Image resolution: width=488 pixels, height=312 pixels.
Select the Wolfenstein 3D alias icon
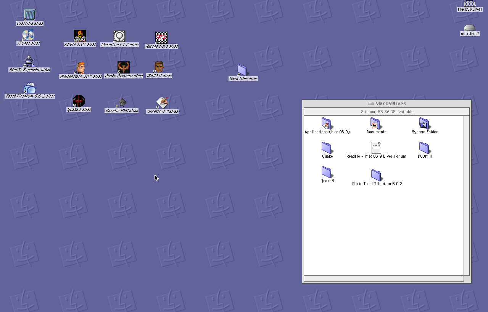click(80, 67)
